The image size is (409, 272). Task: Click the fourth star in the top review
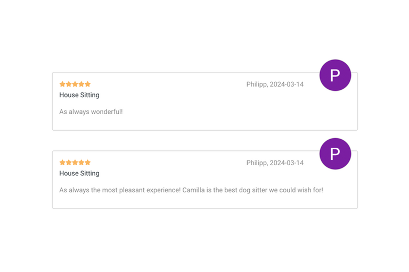pyautogui.click(x=81, y=84)
